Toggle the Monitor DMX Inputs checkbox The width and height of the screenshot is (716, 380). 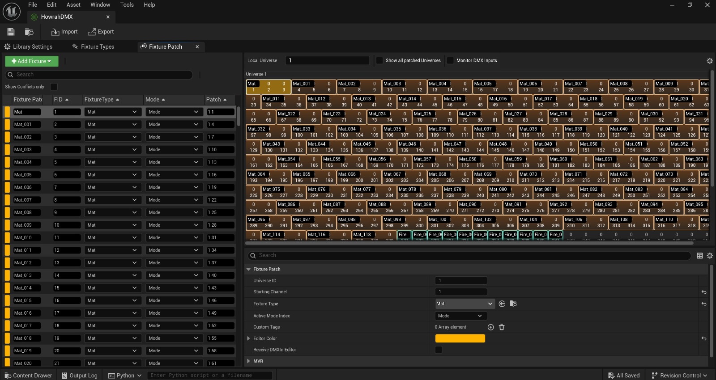[450, 60]
